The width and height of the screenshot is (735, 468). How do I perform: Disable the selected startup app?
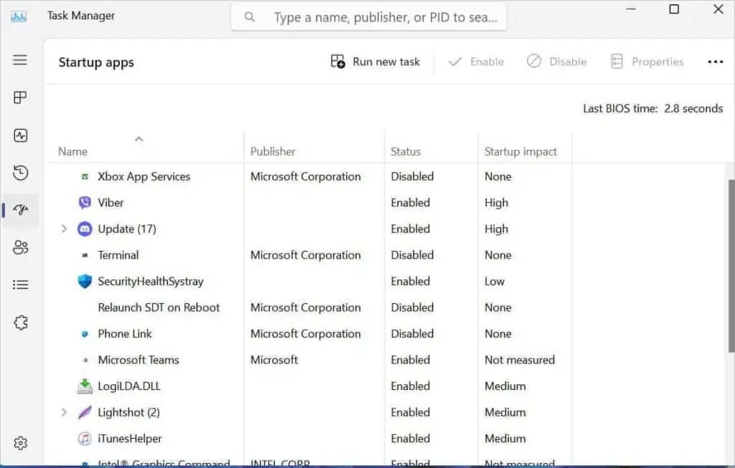(557, 62)
